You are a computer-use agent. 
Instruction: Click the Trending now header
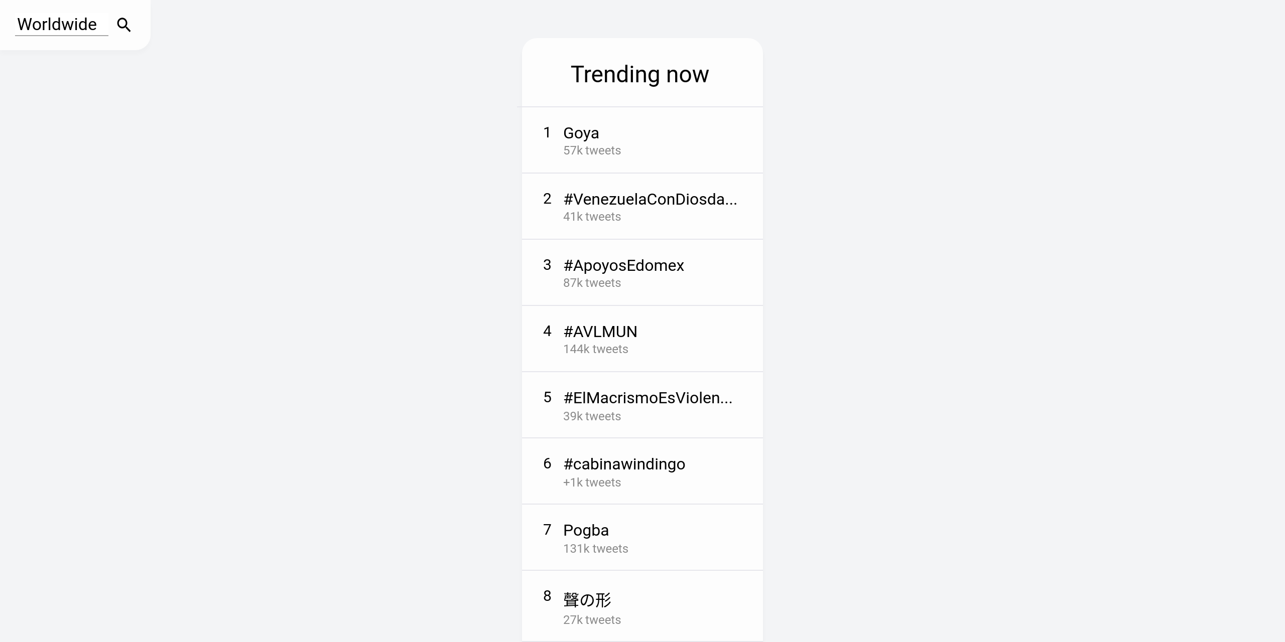tap(640, 74)
